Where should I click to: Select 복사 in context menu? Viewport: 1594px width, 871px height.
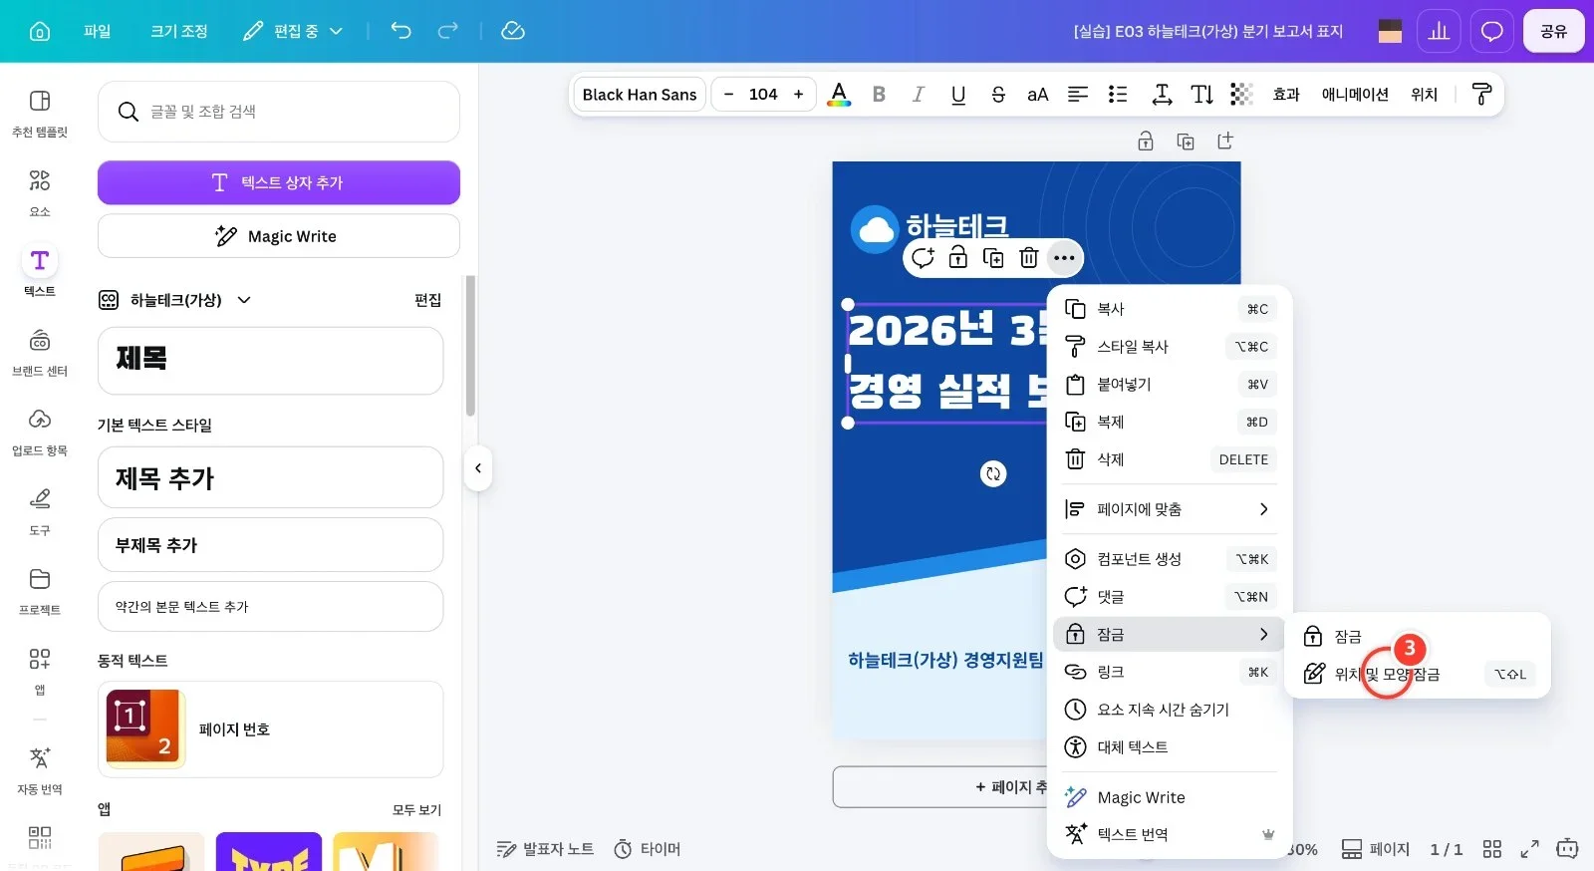point(1170,309)
